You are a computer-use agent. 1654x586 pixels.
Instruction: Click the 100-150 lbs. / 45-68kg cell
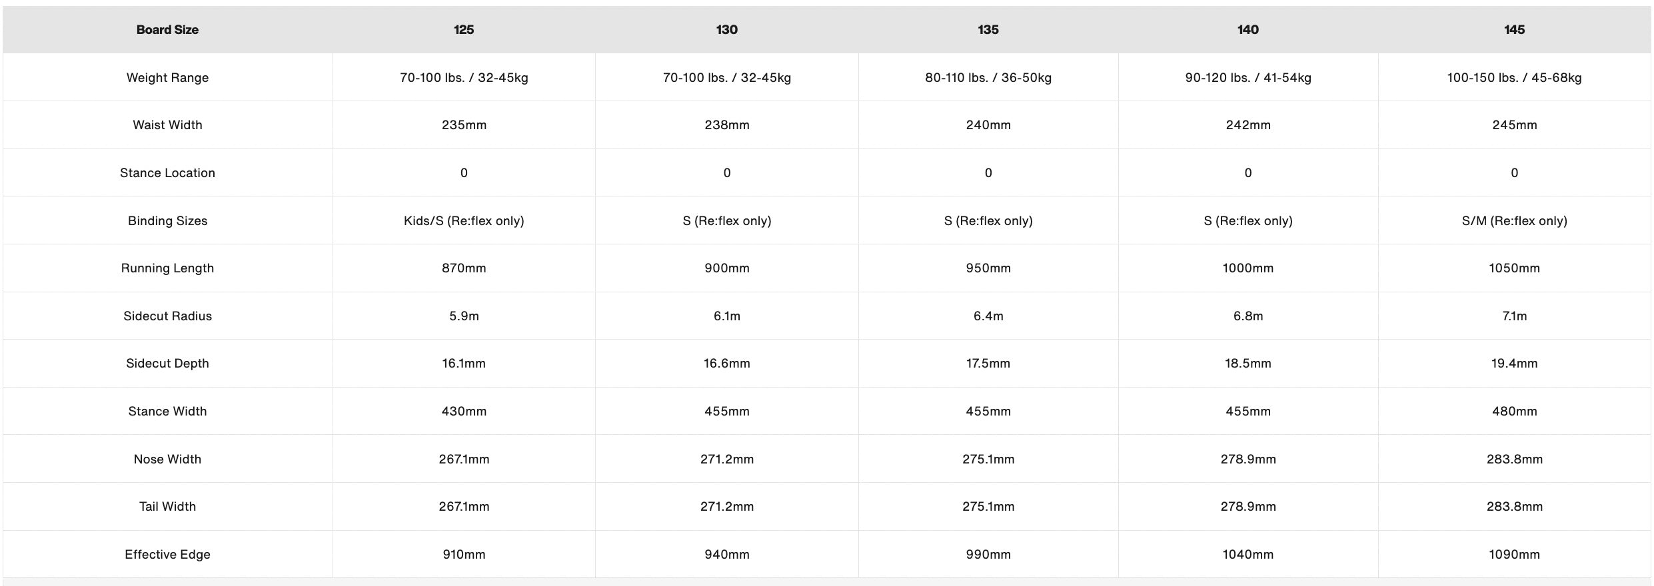(1514, 77)
